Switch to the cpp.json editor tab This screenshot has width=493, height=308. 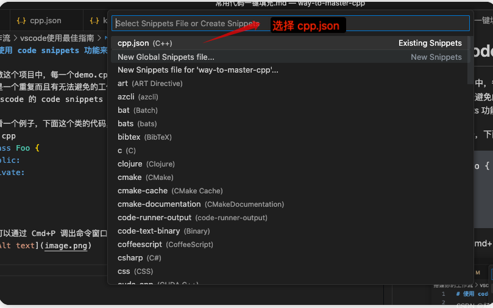point(46,21)
